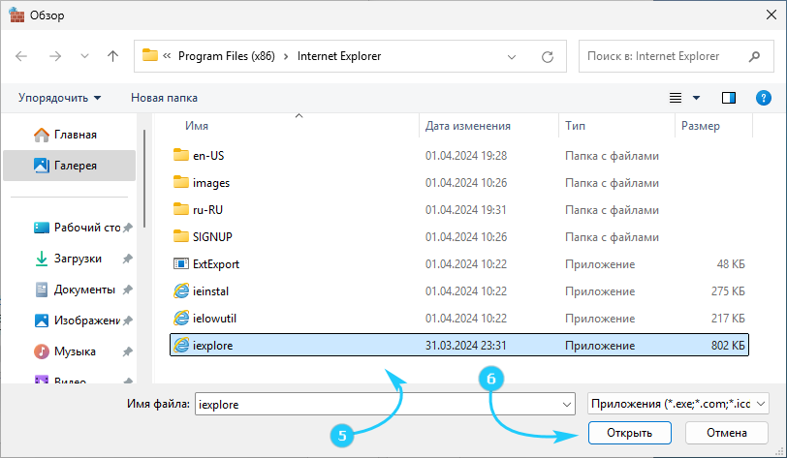The image size is (787, 458).
Task: Go back with the left arrow icon
Action: [x=21, y=56]
